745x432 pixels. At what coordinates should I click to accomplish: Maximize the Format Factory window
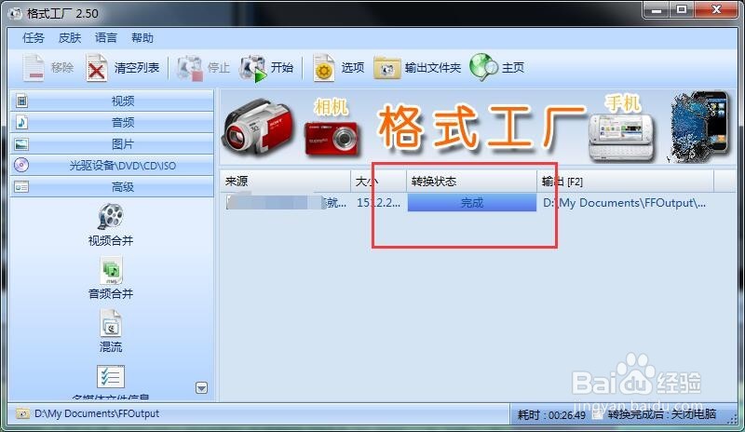click(682, 10)
